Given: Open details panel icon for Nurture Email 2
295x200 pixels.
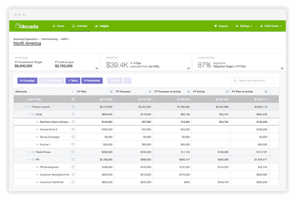Looking at the screenshot, I should click(x=73, y=129).
